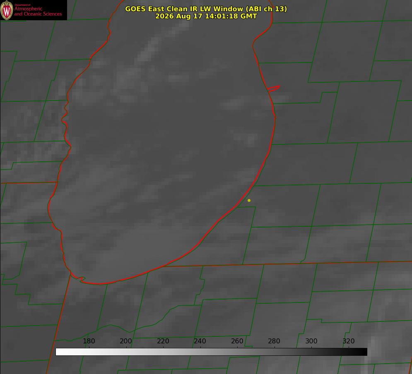Click the yellow dot marker near the lakeshore
The image size is (412, 374).
pyautogui.click(x=249, y=200)
